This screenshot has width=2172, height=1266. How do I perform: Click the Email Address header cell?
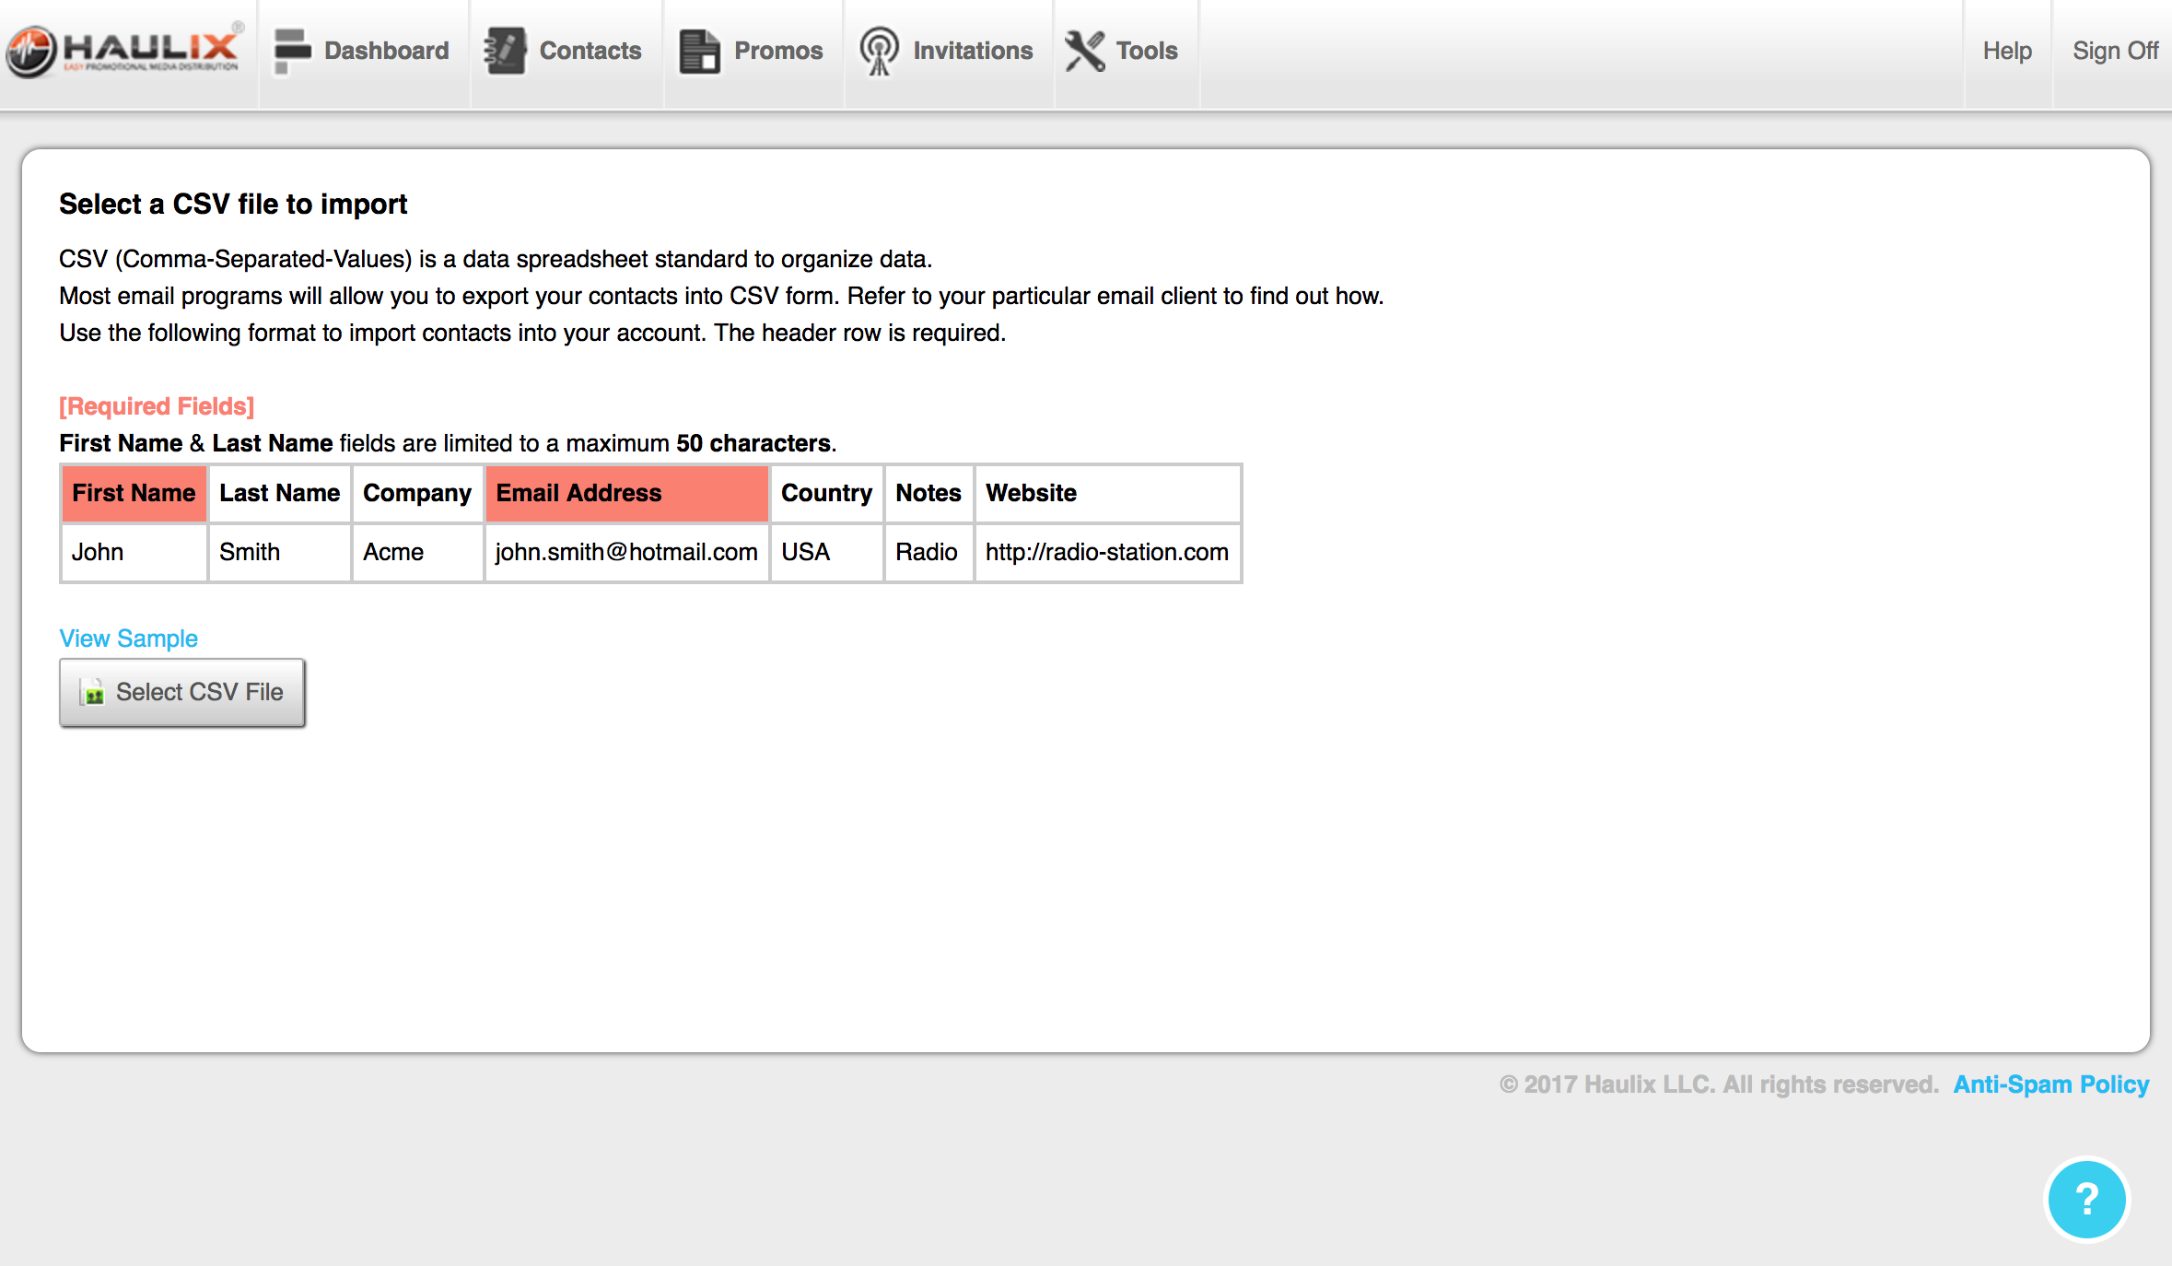(626, 493)
